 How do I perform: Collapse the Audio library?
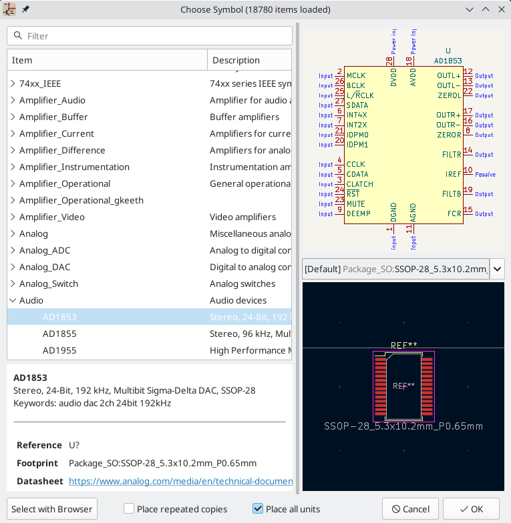pyautogui.click(x=13, y=300)
